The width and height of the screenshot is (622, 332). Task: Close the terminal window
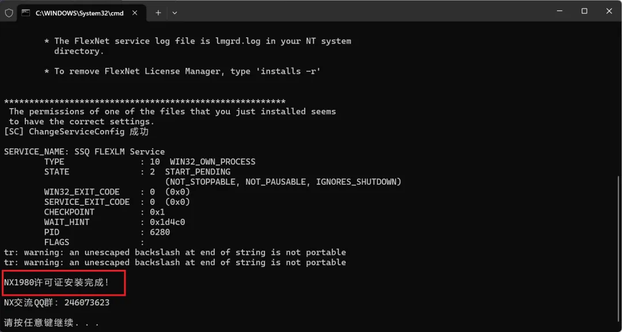tap(609, 11)
